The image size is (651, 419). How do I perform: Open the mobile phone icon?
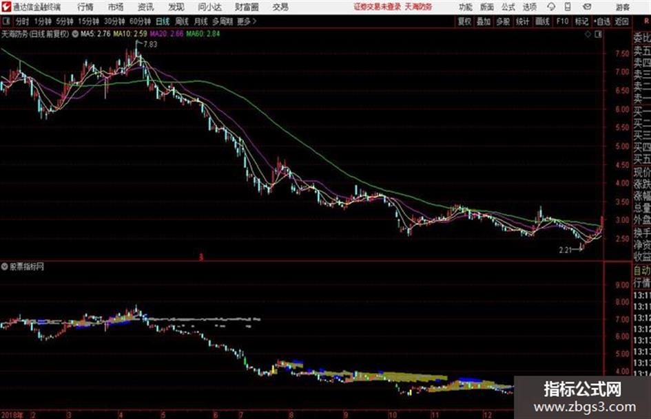click(x=568, y=7)
